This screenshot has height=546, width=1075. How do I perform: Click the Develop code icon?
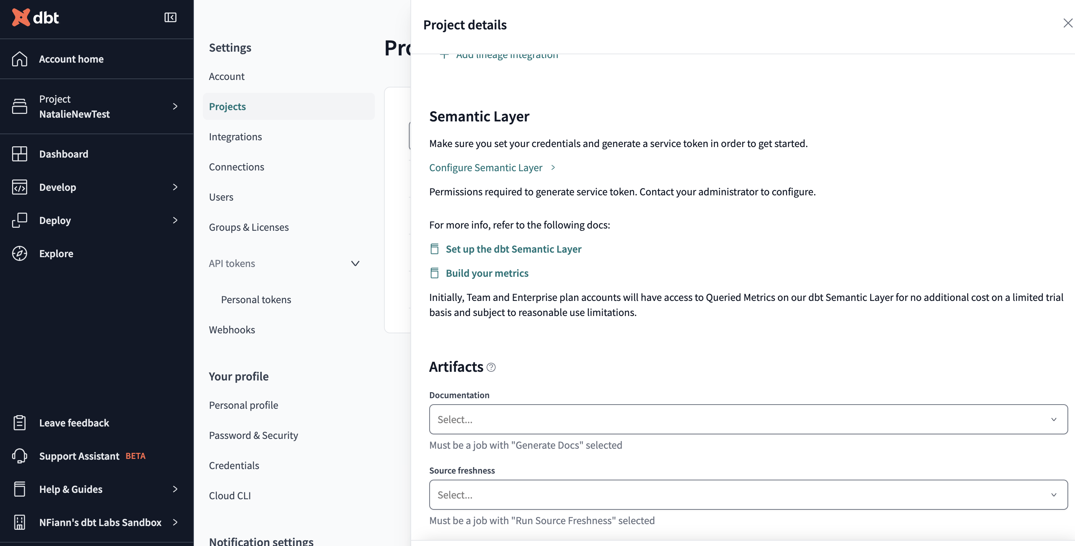tap(19, 187)
